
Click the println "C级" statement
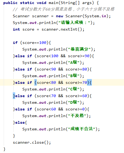point(53,89)
